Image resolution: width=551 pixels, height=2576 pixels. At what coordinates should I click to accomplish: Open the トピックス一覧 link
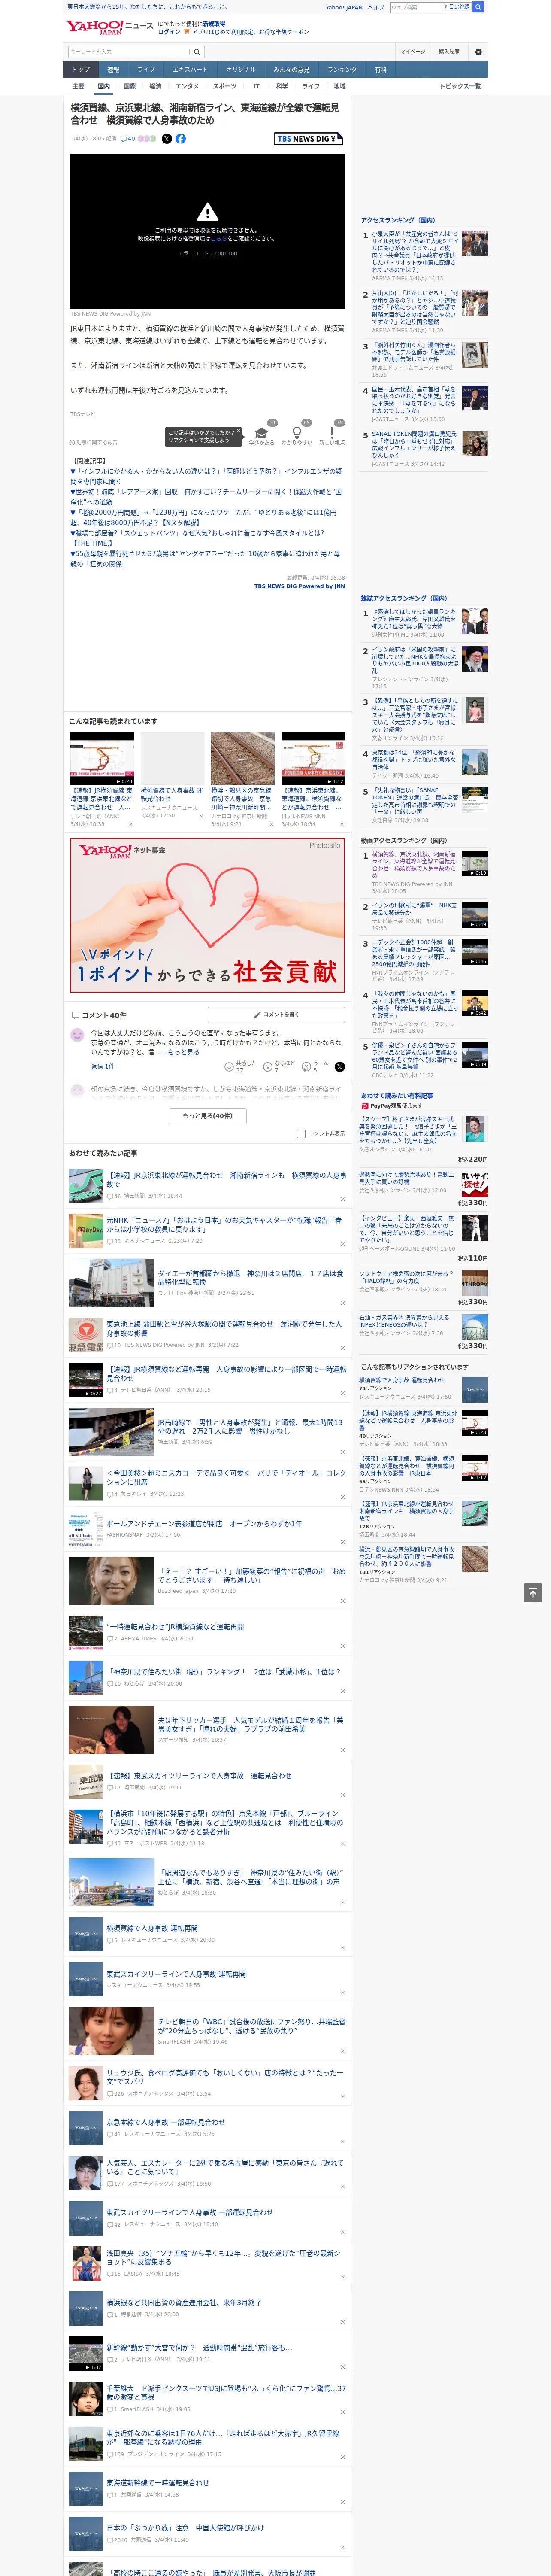pos(460,86)
